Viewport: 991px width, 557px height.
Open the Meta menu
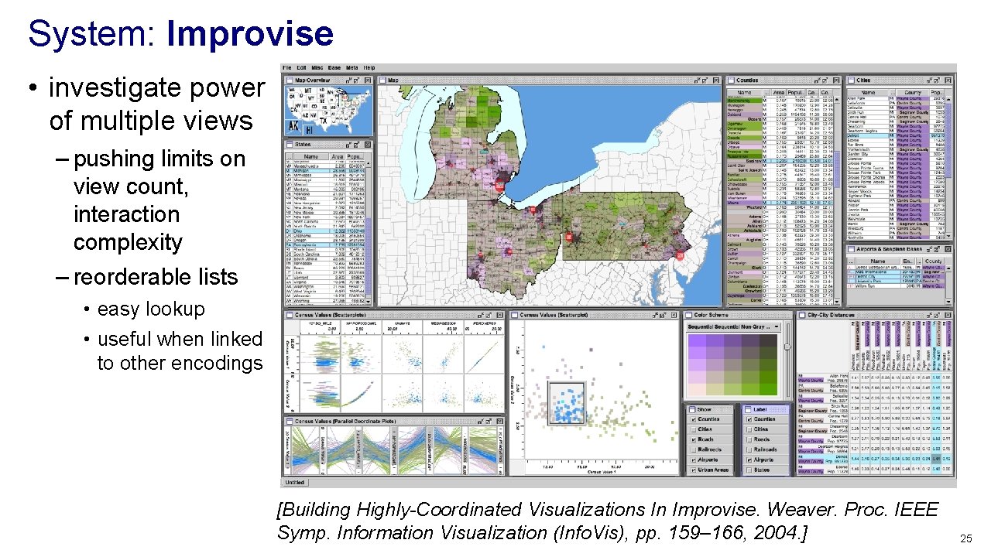tap(352, 68)
